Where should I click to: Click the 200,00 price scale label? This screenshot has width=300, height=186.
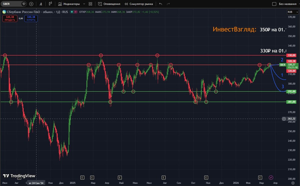pyautogui.click(x=292, y=179)
